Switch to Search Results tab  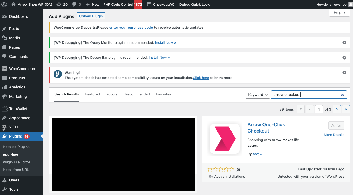coord(67,94)
